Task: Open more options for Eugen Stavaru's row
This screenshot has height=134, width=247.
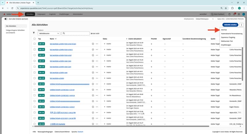Action: (x=97, y=107)
